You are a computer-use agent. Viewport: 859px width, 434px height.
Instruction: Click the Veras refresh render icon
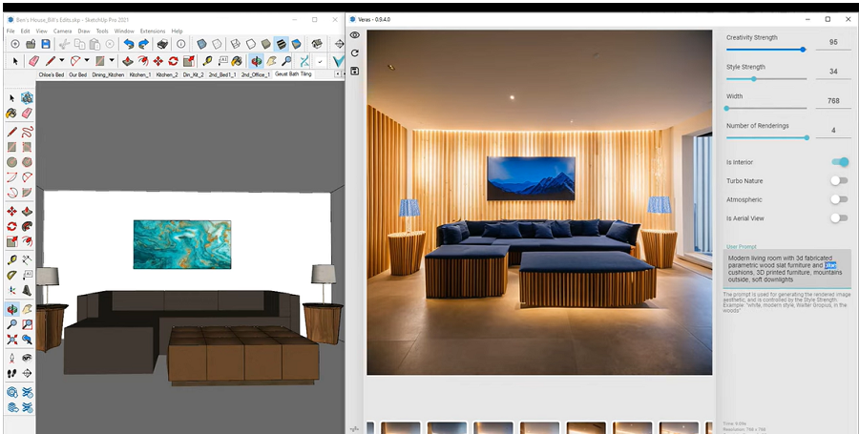355,53
